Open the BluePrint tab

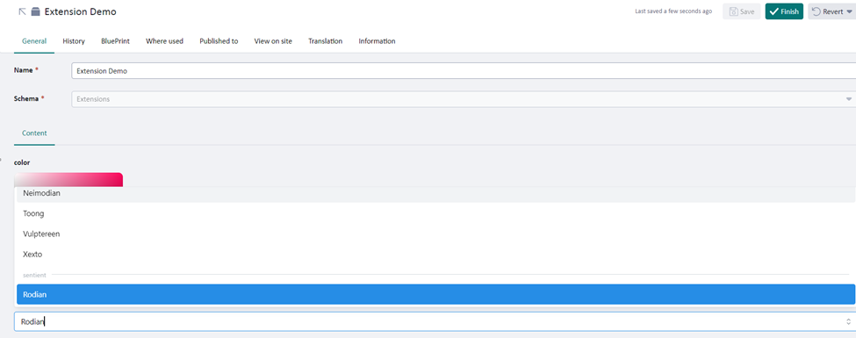pos(115,41)
